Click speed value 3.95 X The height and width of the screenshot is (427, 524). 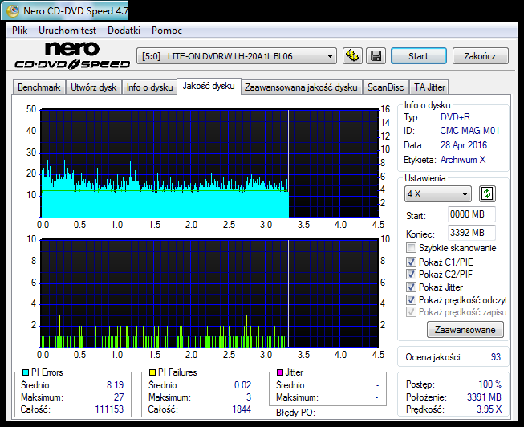489,409
